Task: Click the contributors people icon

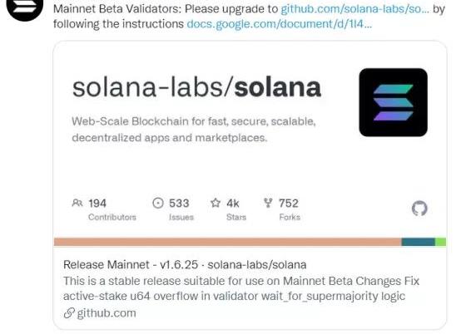Action: pyautogui.click(x=77, y=203)
